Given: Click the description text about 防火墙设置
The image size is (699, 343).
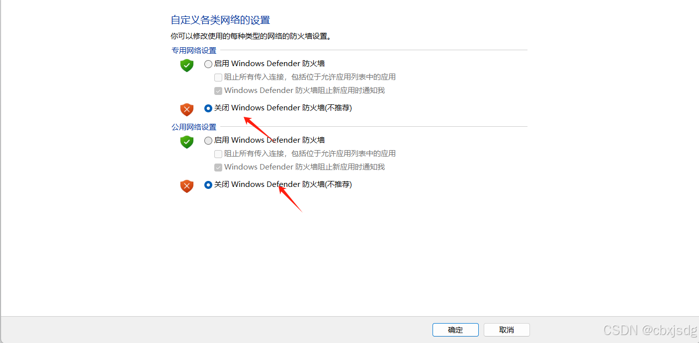Looking at the screenshot, I should pyautogui.click(x=251, y=36).
